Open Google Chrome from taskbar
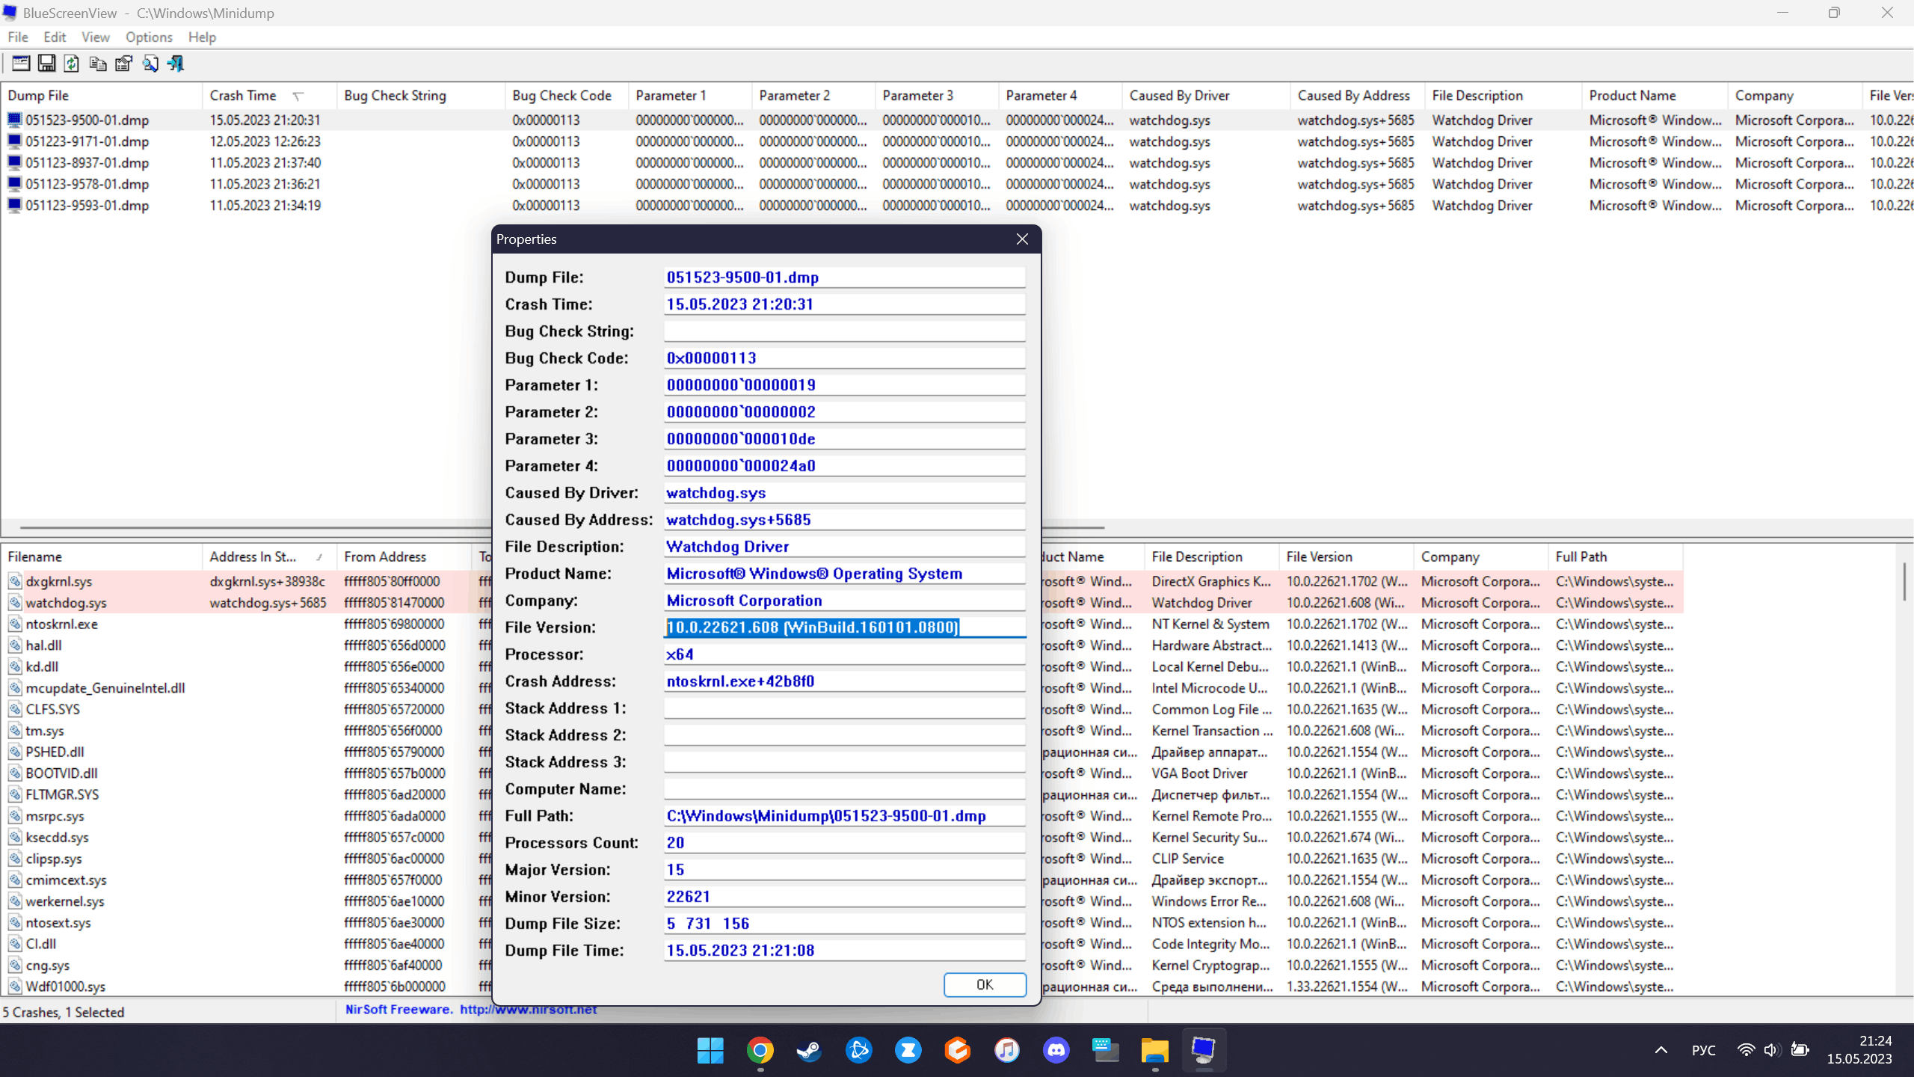 click(760, 1050)
